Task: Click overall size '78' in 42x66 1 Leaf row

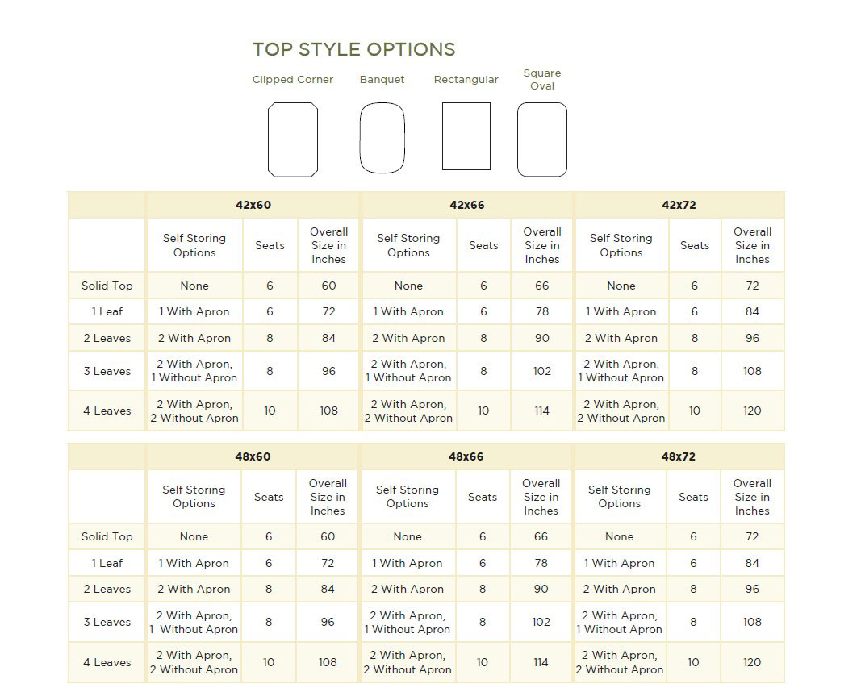Action: pyautogui.click(x=542, y=311)
